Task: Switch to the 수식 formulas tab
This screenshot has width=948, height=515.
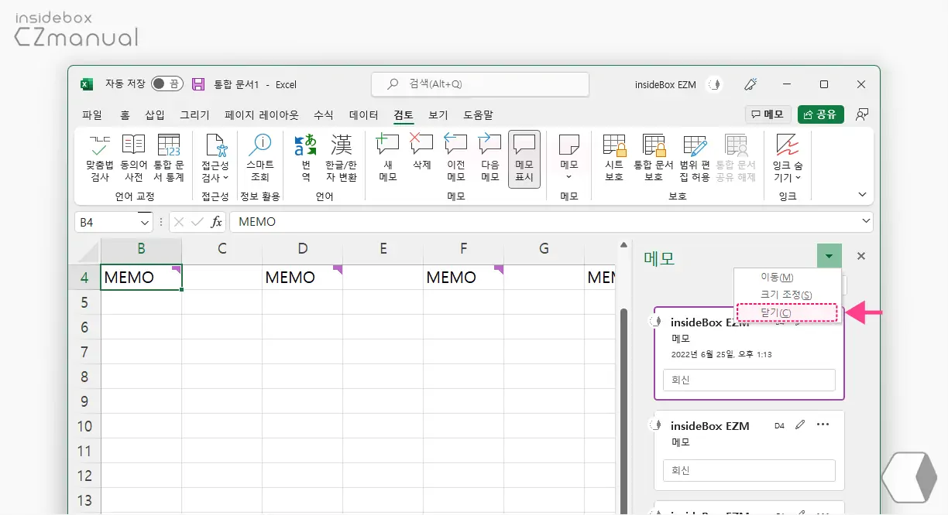Action: [324, 114]
